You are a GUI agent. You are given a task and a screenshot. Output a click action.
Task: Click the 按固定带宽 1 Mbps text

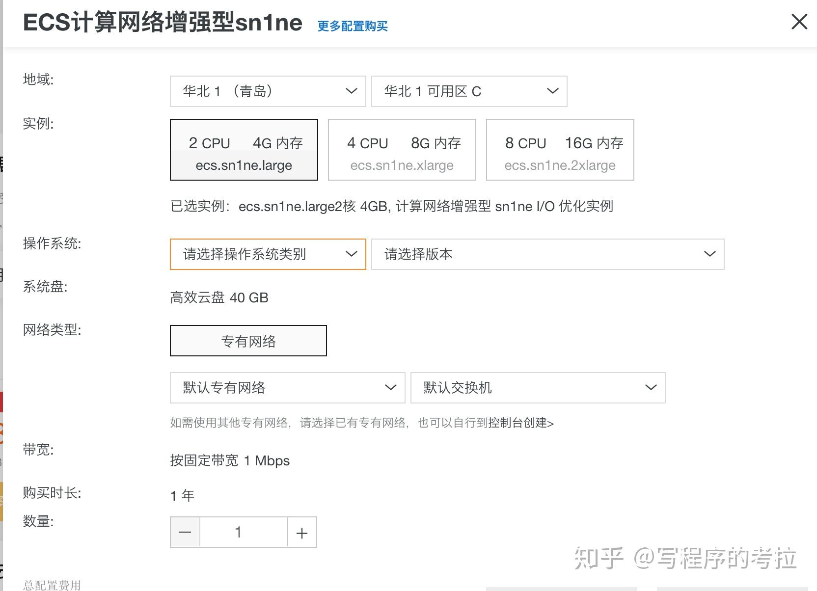pos(230,460)
